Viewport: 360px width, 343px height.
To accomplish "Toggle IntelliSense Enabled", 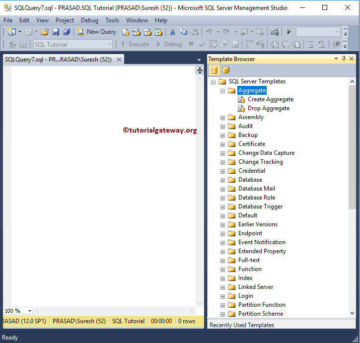I will tap(235, 44).
